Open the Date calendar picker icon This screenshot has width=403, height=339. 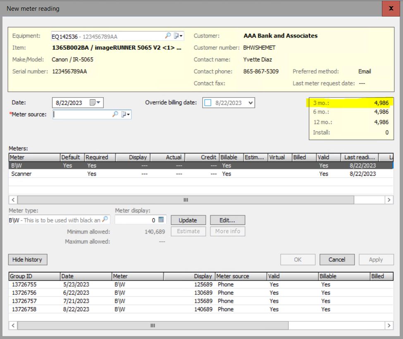pyautogui.click(x=95, y=103)
